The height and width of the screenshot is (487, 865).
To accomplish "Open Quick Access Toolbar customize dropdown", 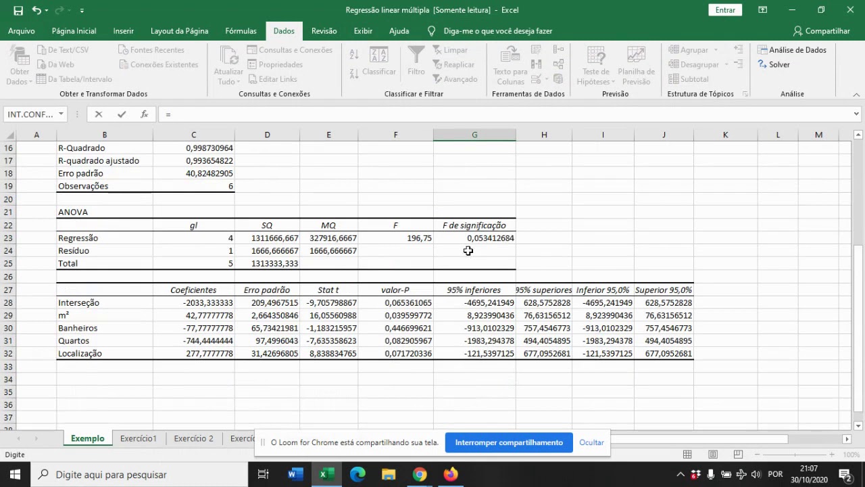I will (x=82, y=11).
